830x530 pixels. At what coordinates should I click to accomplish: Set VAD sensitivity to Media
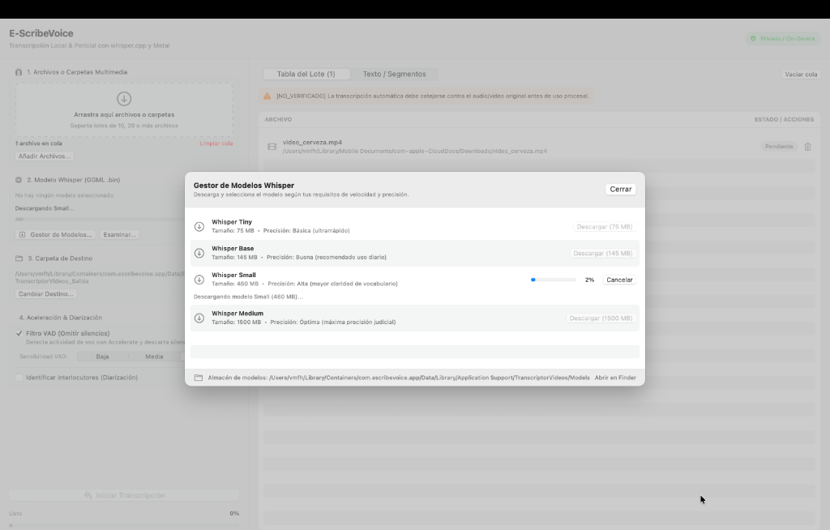(154, 357)
